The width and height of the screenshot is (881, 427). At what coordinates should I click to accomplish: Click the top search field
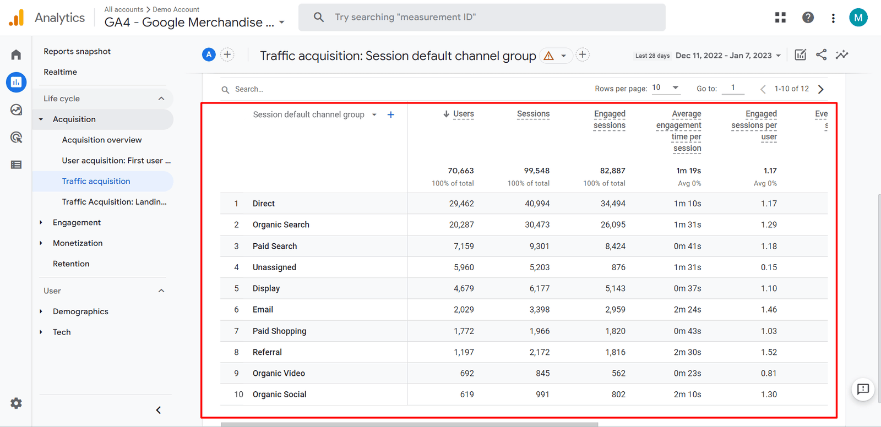click(482, 17)
